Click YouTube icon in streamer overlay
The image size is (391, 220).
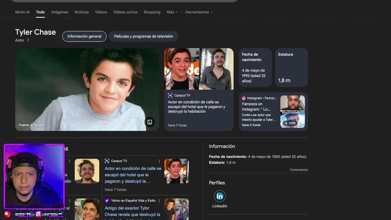8,214
